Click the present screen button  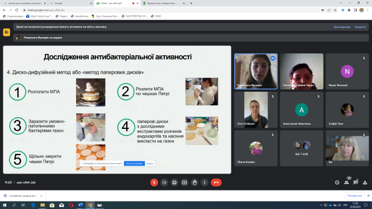[x=184, y=182]
